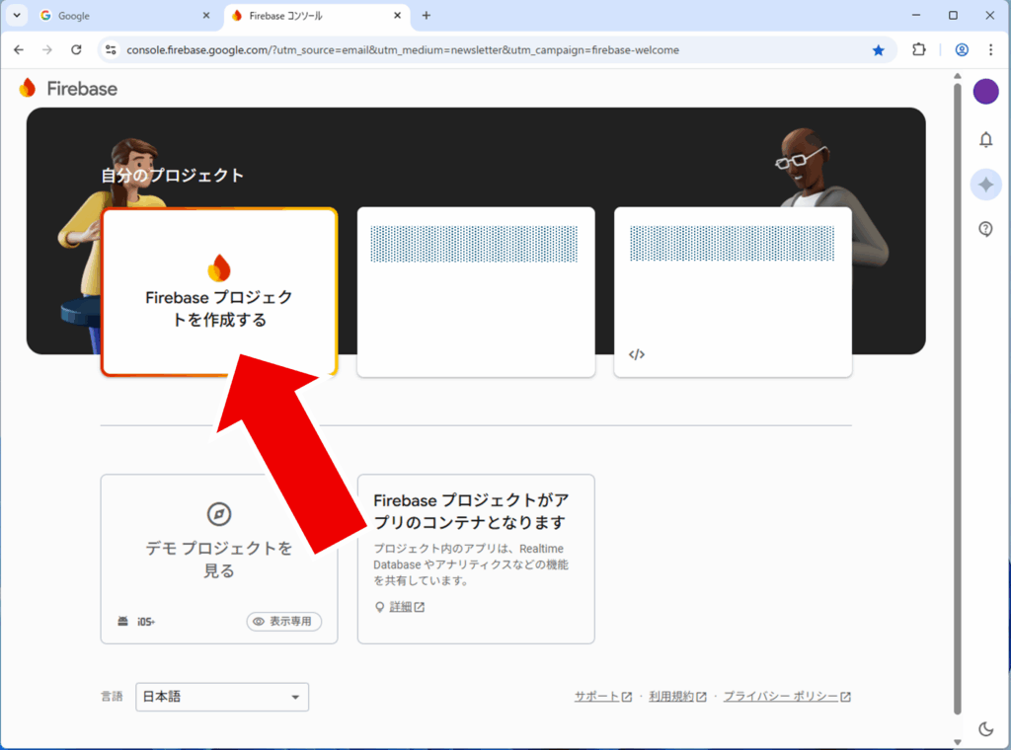Click the Firebase プロジェクトを作成する card

(x=219, y=292)
